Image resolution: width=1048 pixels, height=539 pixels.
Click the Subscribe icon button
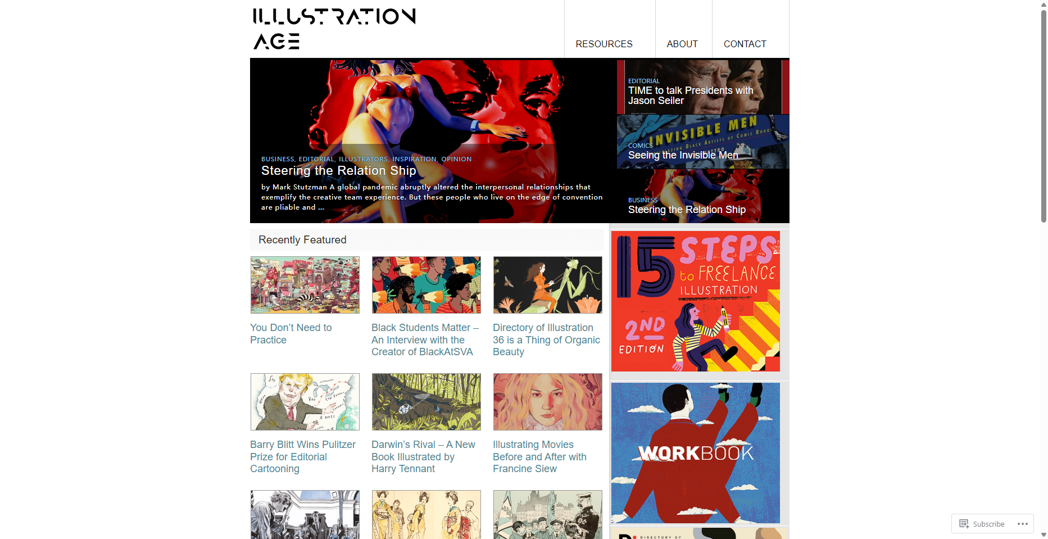coord(982,524)
